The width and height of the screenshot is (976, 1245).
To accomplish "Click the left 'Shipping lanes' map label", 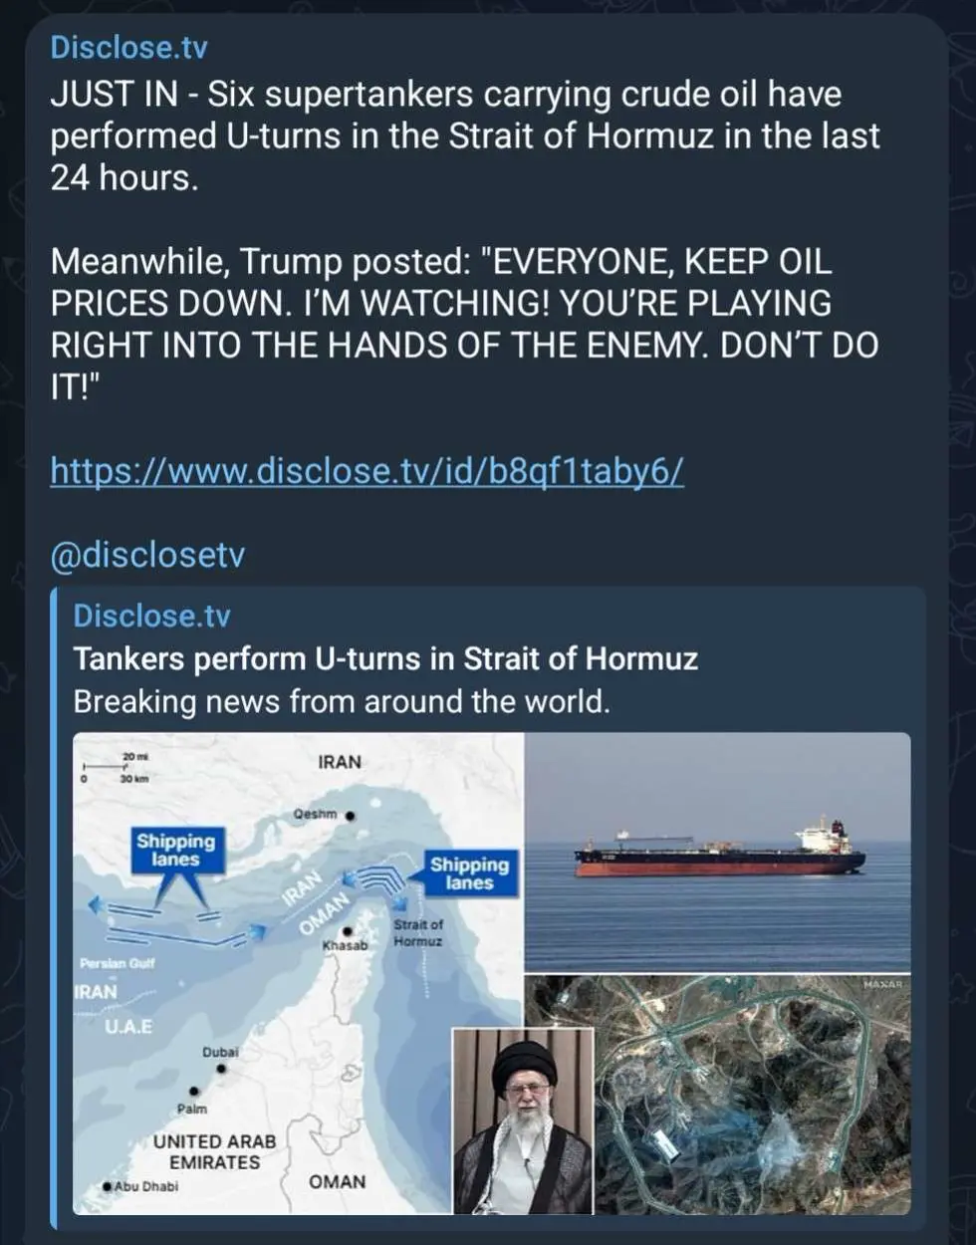I will pyautogui.click(x=175, y=850).
